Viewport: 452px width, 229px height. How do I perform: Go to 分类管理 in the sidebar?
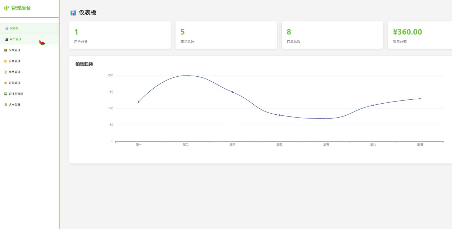[29, 61]
